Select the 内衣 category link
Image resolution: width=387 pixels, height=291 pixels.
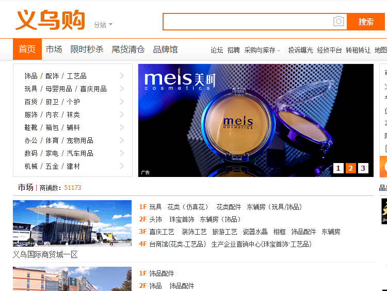click(x=52, y=115)
